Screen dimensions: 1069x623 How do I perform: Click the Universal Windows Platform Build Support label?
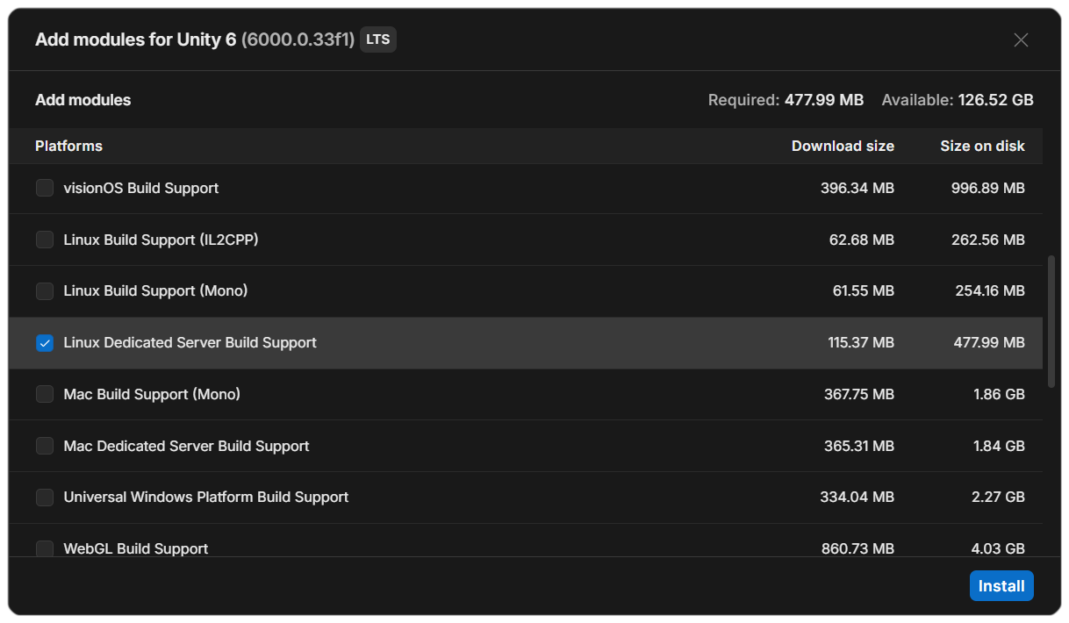coord(206,497)
